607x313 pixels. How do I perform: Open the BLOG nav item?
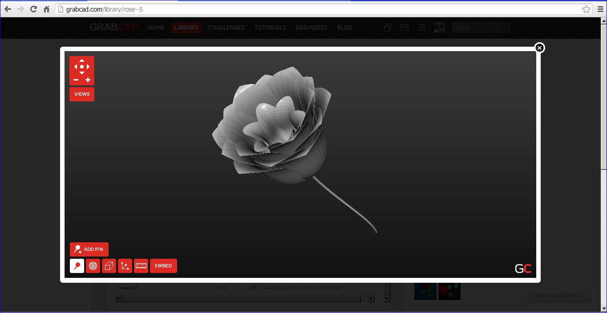(x=344, y=28)
